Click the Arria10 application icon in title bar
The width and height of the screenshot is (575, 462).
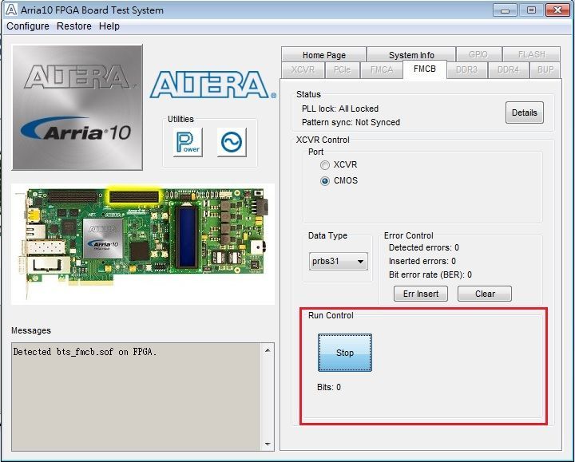10,10
